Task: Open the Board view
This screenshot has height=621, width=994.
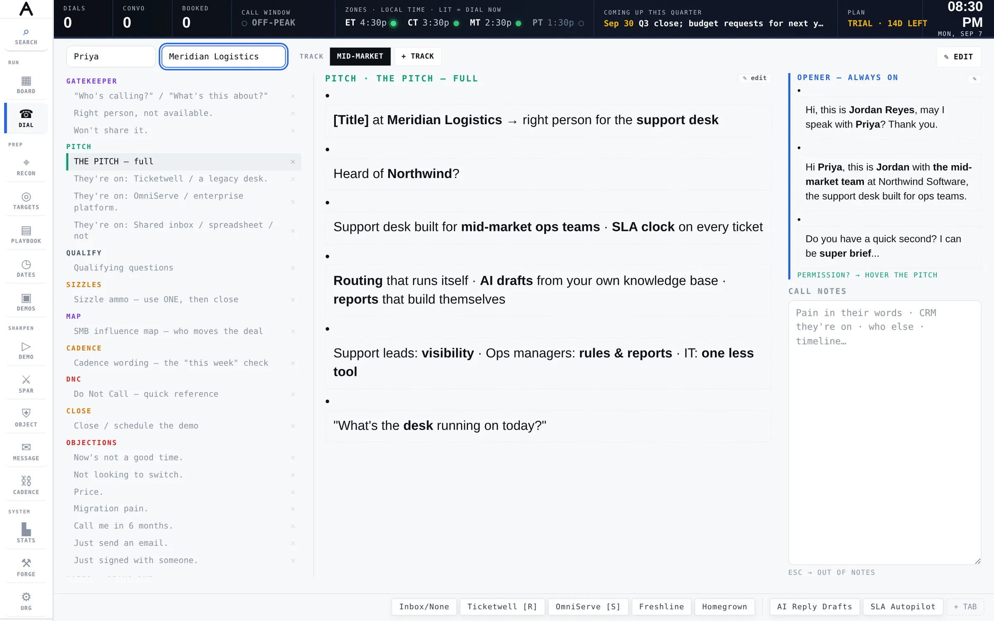Action: click(26, 85)
